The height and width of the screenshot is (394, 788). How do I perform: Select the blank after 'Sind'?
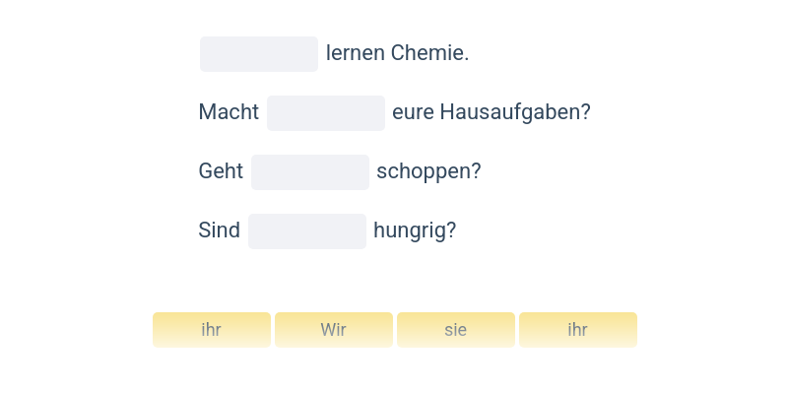307,231
